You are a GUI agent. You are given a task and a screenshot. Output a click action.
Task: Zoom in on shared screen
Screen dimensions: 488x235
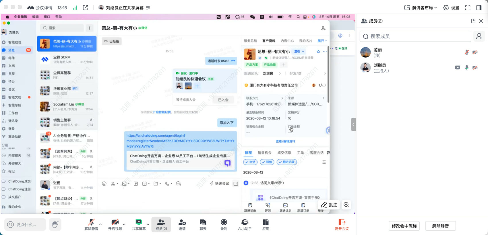point(346,205)
